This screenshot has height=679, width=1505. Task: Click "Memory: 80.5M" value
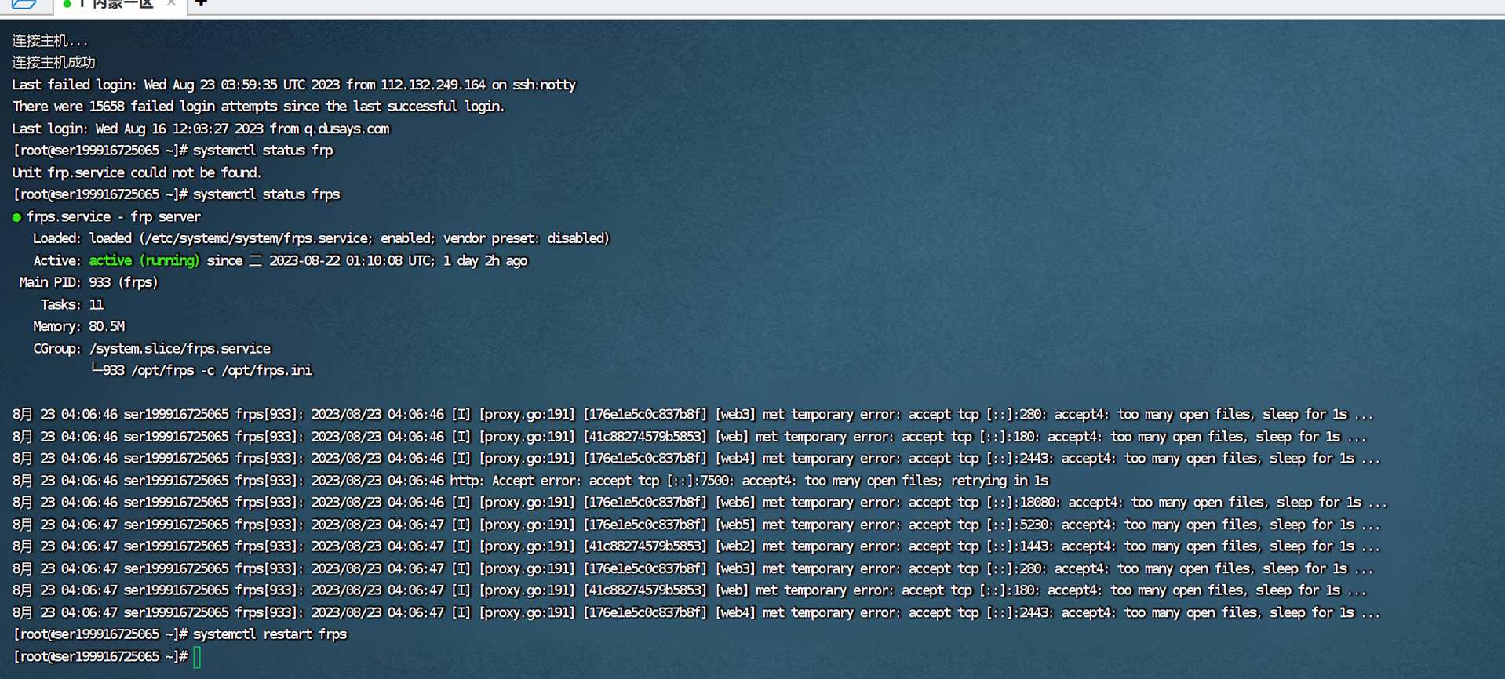[107, 326]
